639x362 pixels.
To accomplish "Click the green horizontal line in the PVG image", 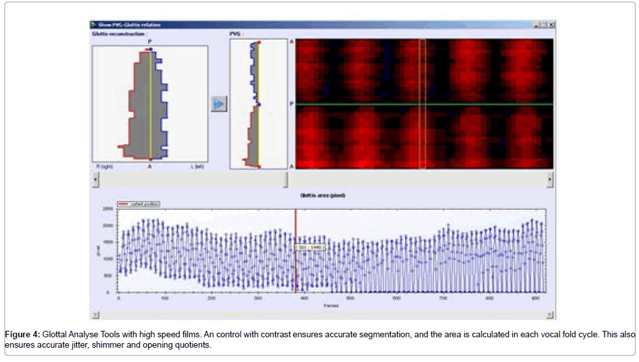I will pyautogui.click(x=424, y=105).
